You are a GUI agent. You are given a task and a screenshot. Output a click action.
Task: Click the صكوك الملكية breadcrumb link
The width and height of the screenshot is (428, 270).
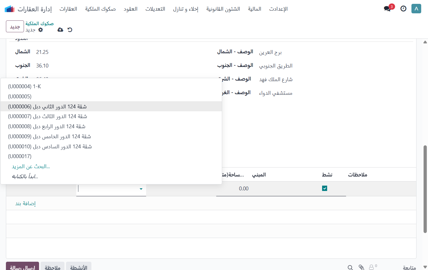pos(39,23)
